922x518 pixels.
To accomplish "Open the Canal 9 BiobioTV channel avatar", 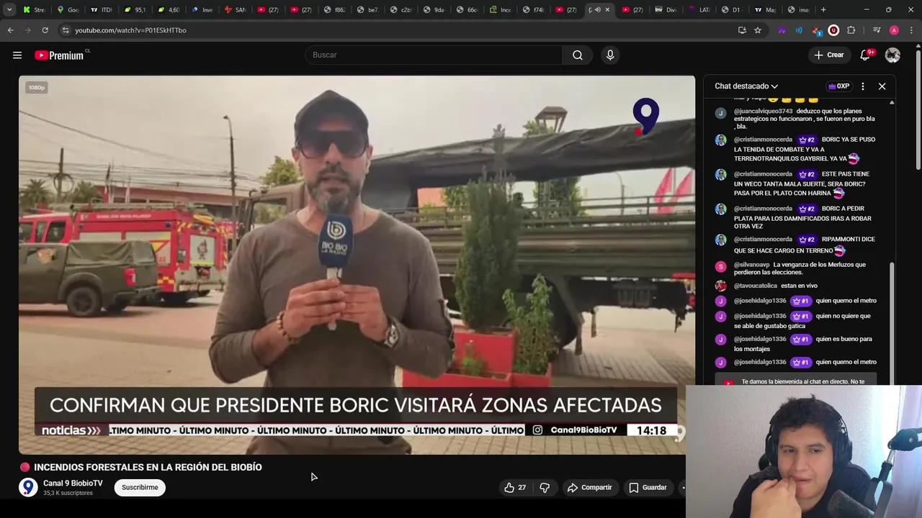I will (28, 487).
